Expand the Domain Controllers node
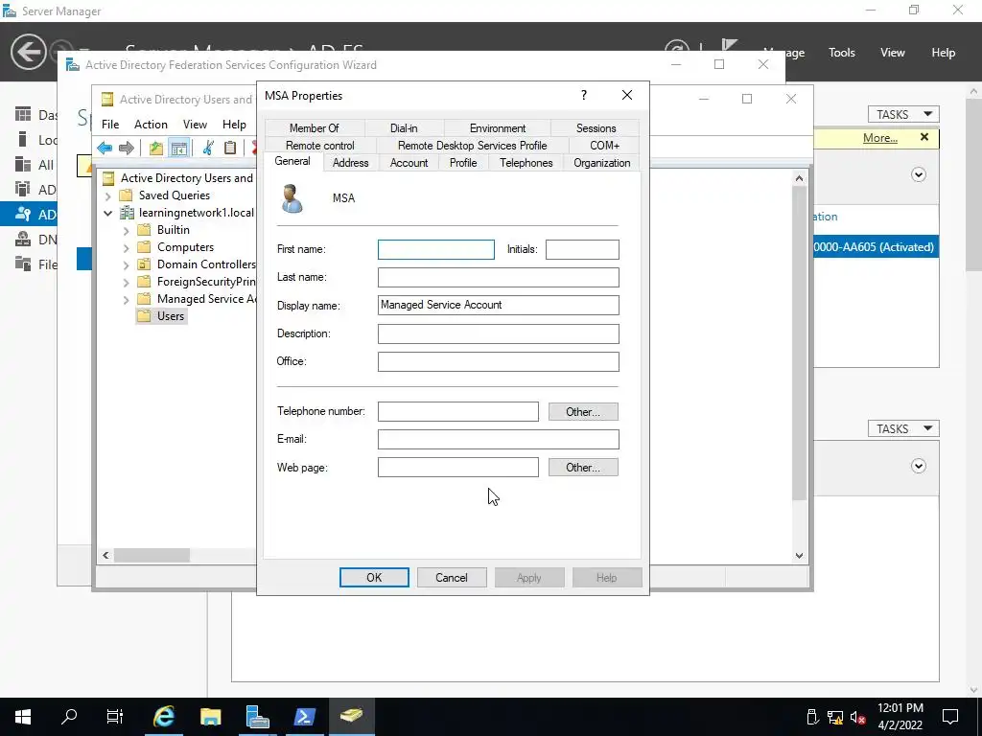 [126, 264]
